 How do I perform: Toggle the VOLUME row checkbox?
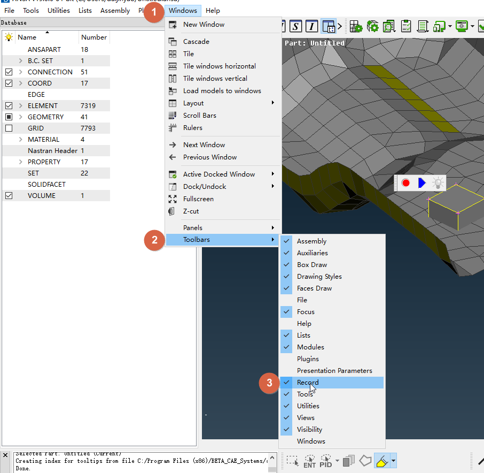coord(9,196)
